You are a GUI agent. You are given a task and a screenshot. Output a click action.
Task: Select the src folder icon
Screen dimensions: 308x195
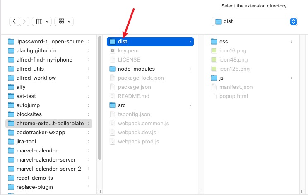(x=112, y=105)
